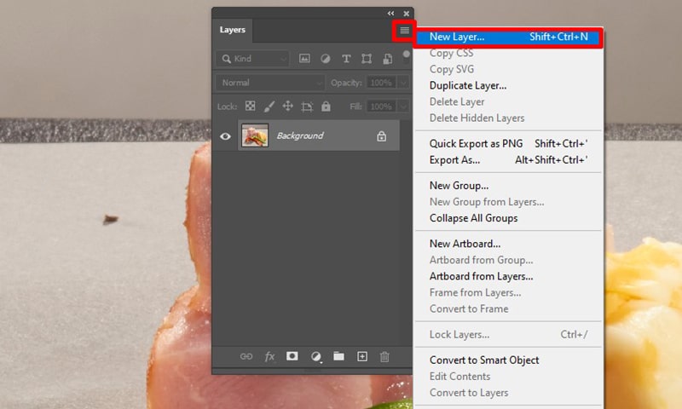This screenshot has height=409, width=682.
Task: Filter for smart objects icon
Action: click(x=387, y=58)
